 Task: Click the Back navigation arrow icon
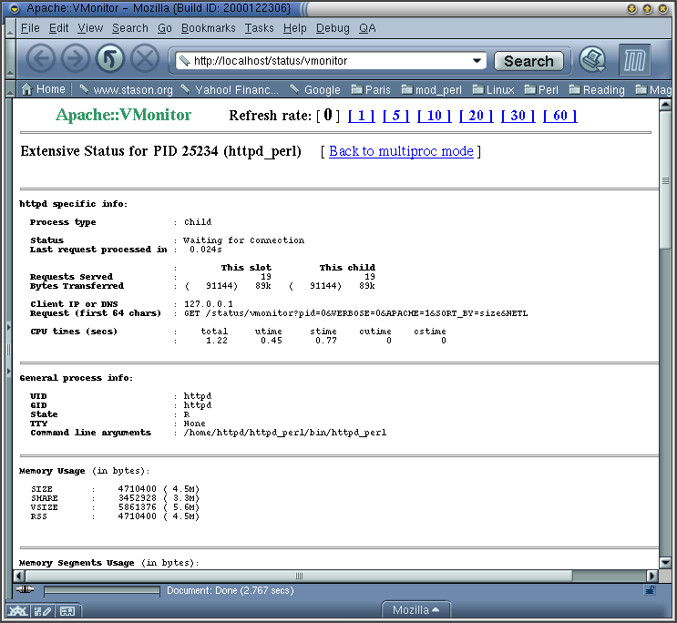pos(41,60)
